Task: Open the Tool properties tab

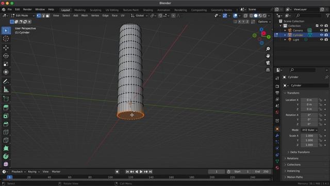Action: (x=277, y=78)
